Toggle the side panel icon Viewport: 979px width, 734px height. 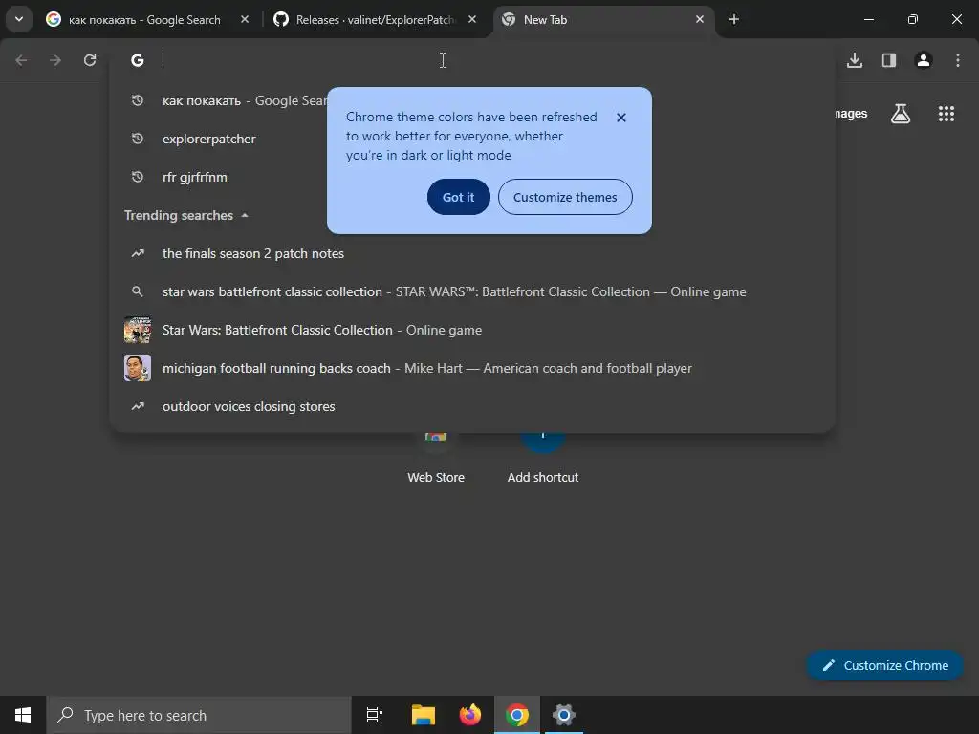tap(889, 60)
